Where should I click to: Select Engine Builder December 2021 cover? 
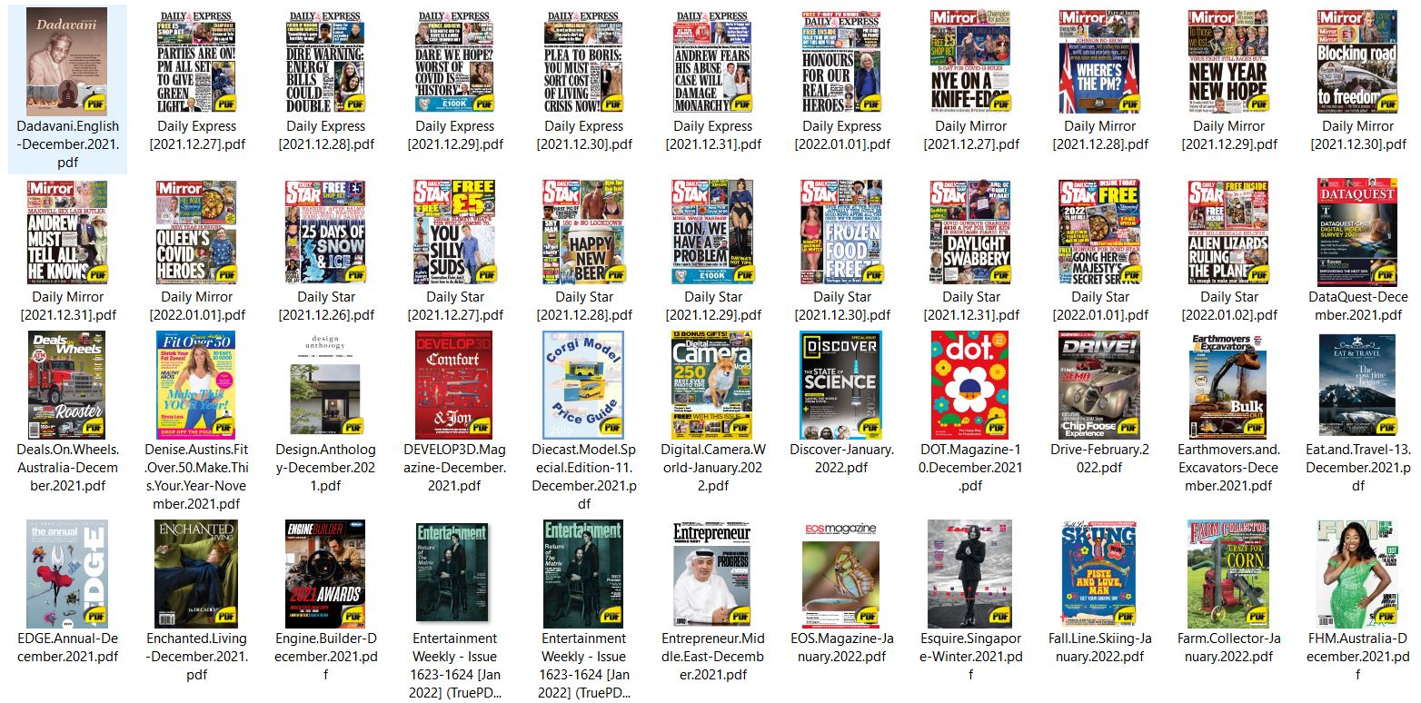coord(325,574)
